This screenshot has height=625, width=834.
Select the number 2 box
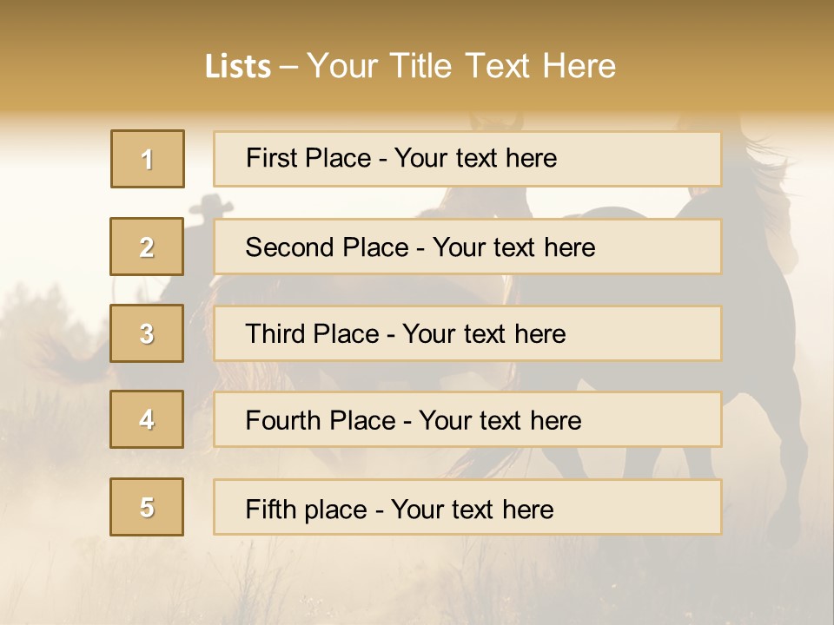pyautogui.click(x=147, y=247)
